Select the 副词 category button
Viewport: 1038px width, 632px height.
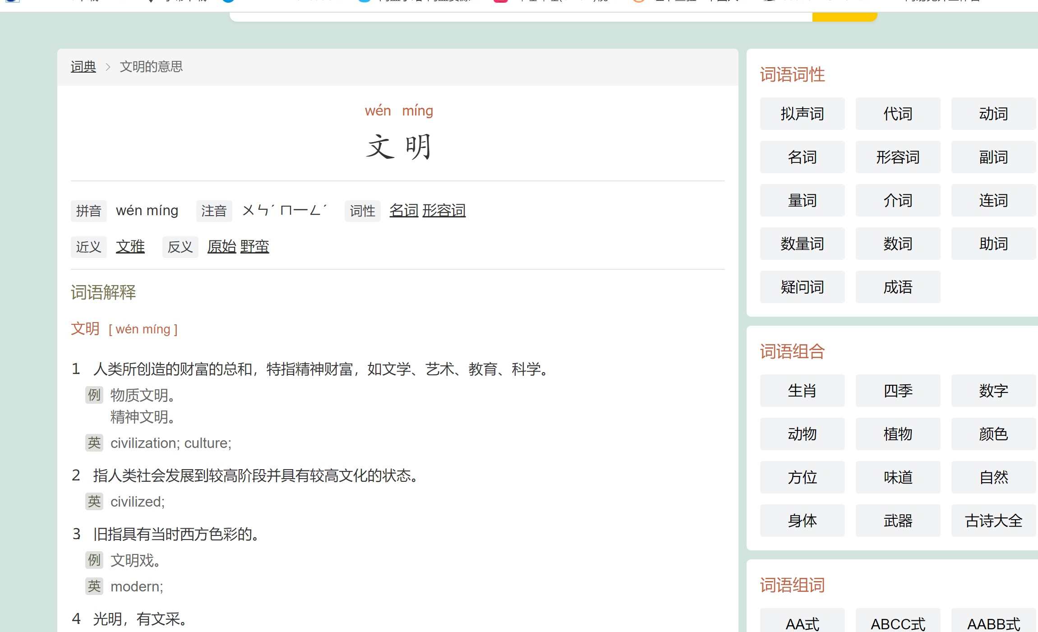point(994,157)
